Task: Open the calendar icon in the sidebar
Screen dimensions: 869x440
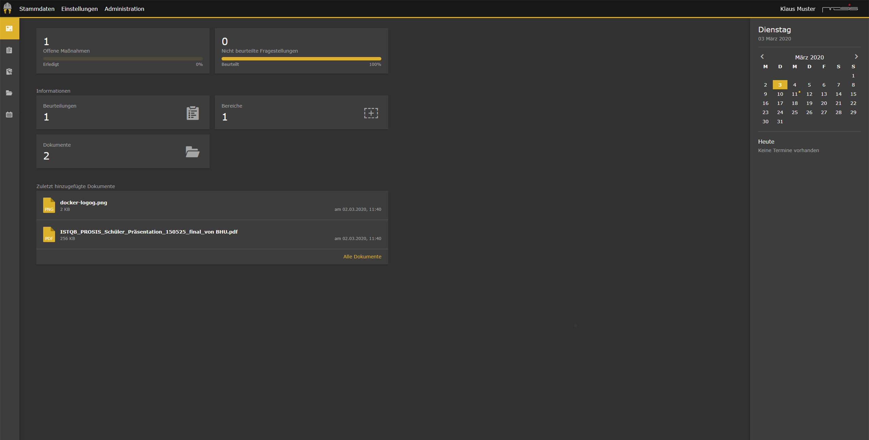Action: pos(9,115)
